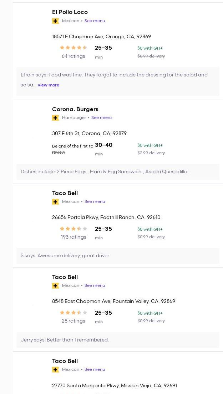Viewport: 223px width, 394px height.
Task: Click the GH+ badge under Corona. Burgers
Action: pyautogui.click(x=56, y=118)
